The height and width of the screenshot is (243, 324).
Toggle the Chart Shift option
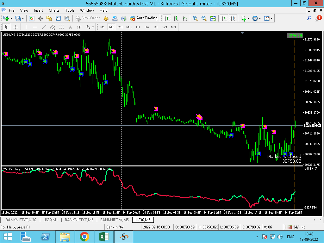pyautogui.click(x=233, y=18)
